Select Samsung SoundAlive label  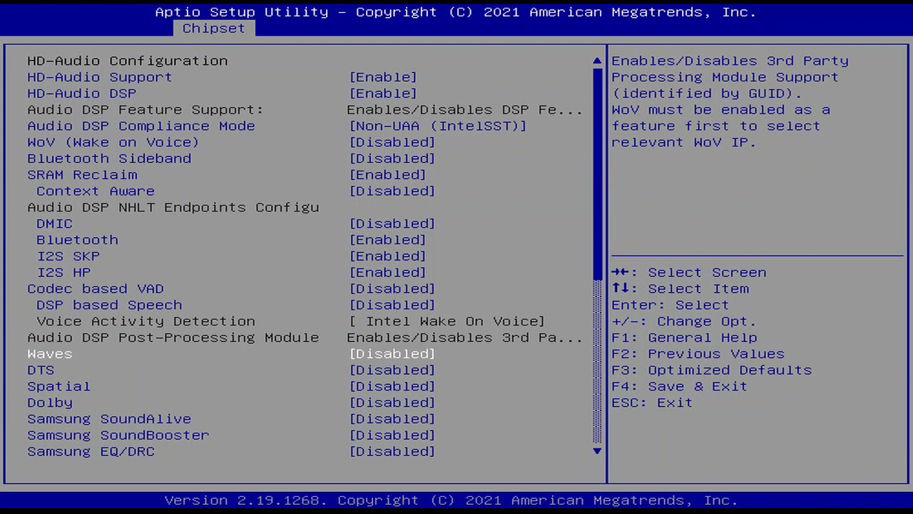click(x=109, y=419)
